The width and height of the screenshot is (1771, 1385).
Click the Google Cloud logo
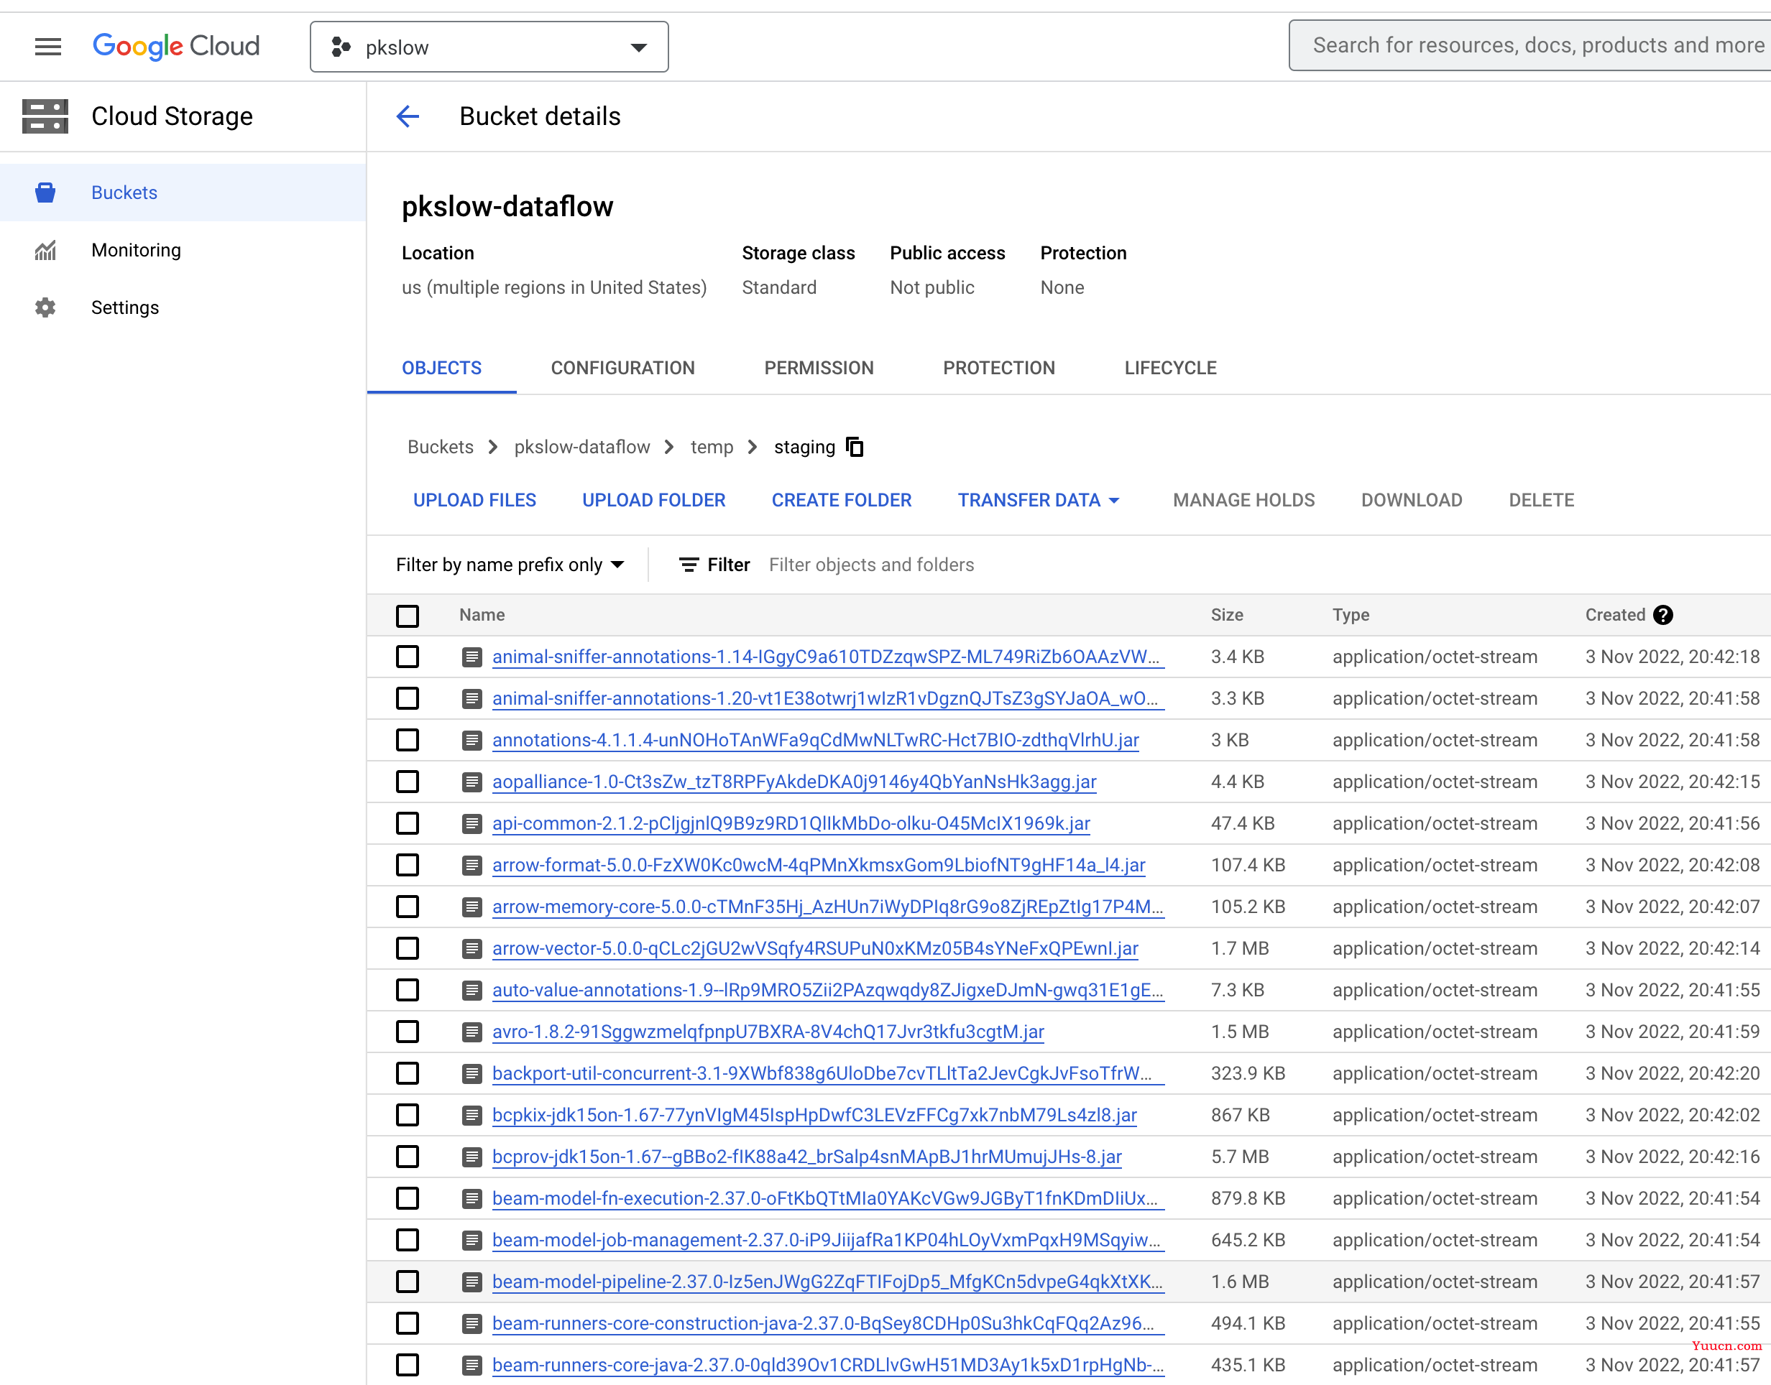click(176, 46)
